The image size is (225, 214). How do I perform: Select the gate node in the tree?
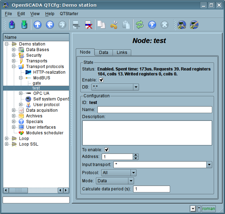(x=37, y=83)
